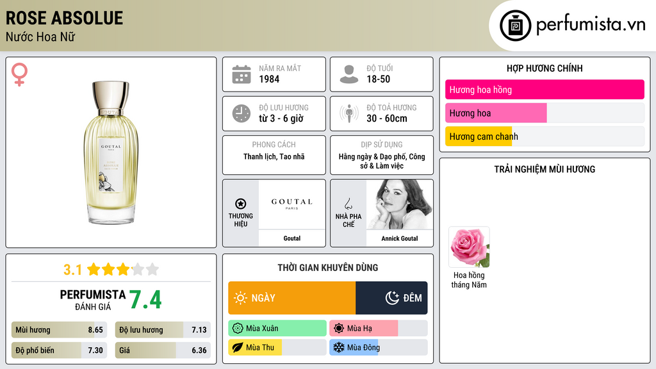The height and width of the screenshot is (369, 656).
Task: Click the ROSE ABSOLUE title heading
Action: click(x=65, y=18)
